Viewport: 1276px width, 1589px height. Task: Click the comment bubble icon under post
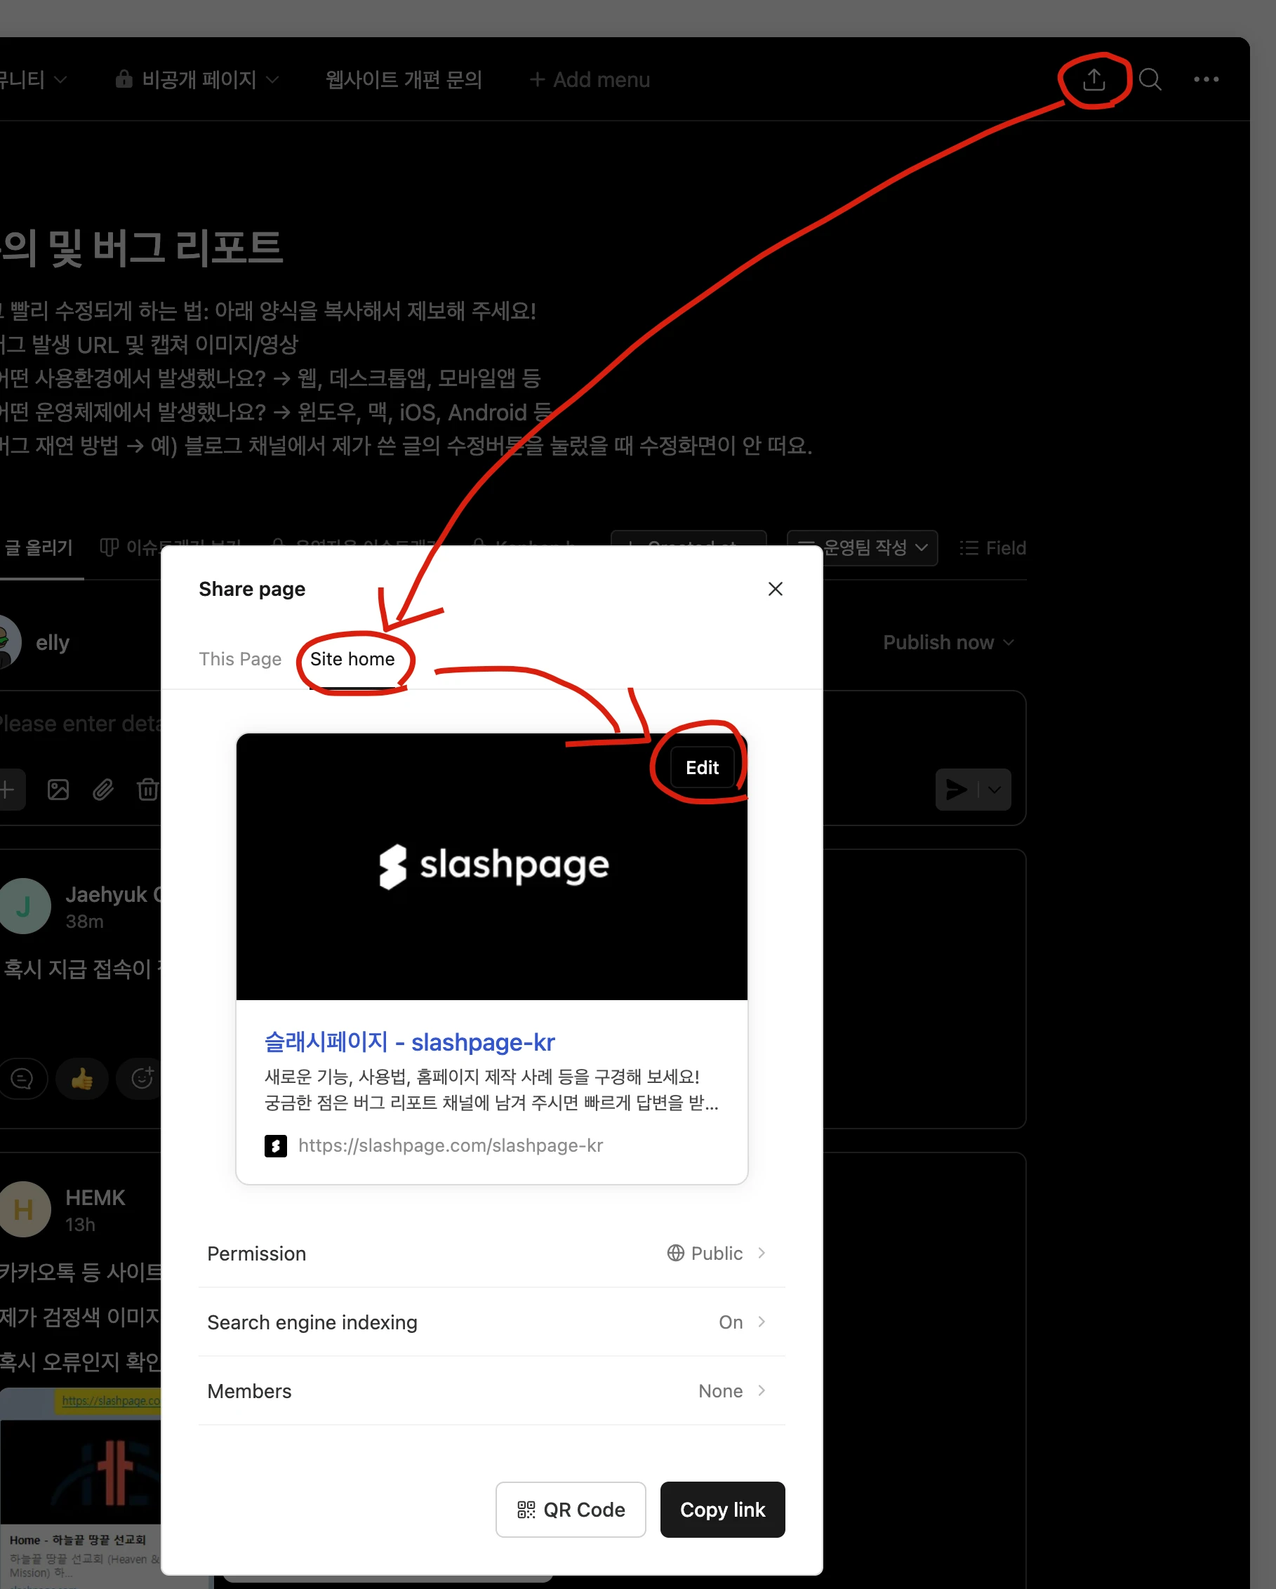click(22, 1079)
